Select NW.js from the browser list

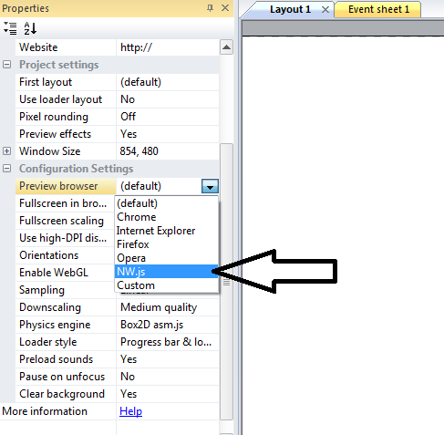click(x=166, y=272)
